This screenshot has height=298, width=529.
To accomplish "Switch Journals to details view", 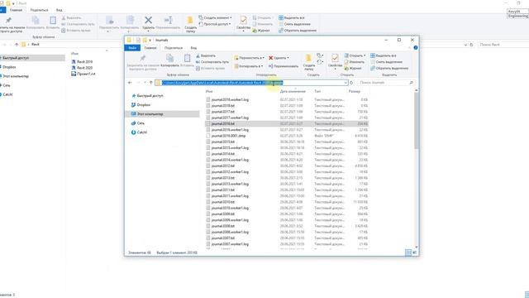I will pyautogui.click(x=408, y=252).
